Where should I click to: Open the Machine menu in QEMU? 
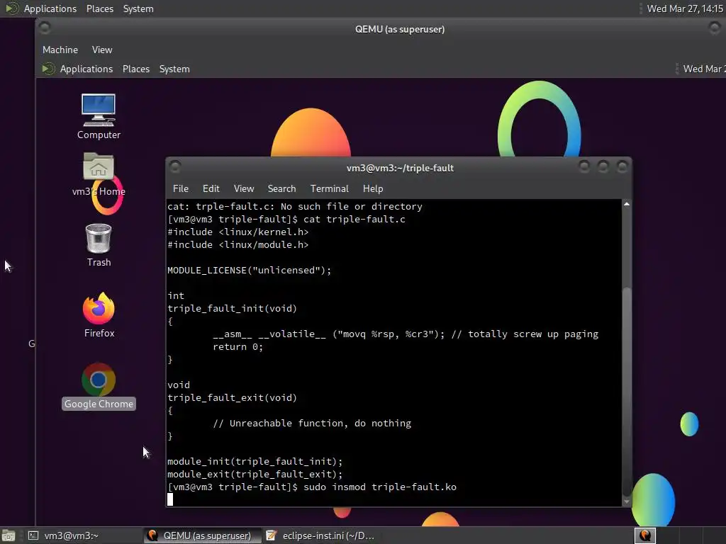(60, 50)
